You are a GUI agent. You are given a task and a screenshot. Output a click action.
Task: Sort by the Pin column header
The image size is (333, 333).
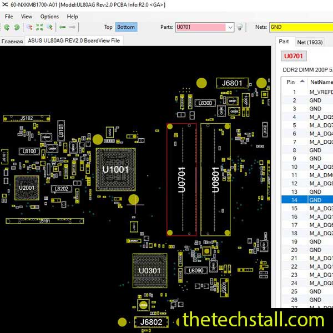pos(294,82)
